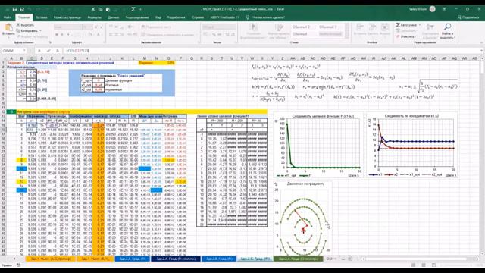Click the Insert cells icon
Screen dimensions: 485x273
[x=360, y=27]
